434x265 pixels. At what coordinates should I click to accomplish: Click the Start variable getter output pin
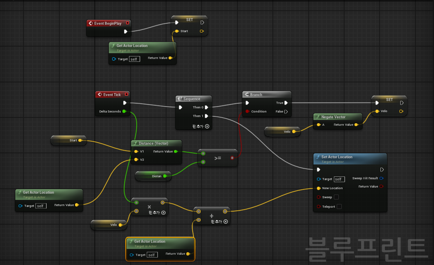(x=80, y=141)
